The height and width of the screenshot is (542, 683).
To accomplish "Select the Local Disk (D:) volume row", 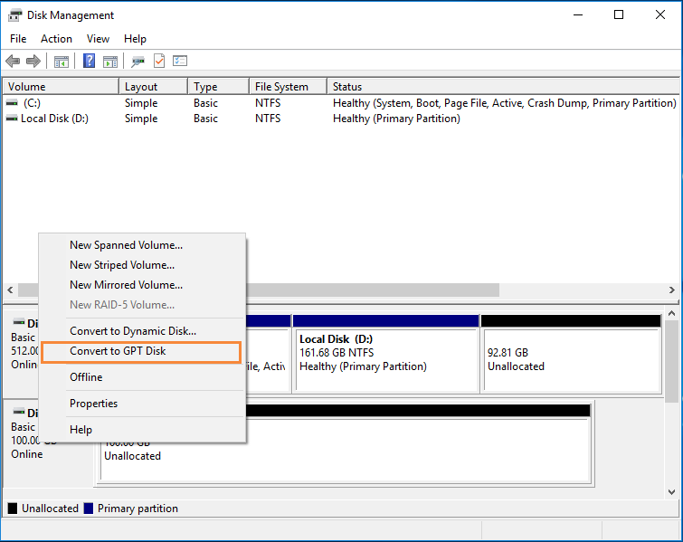I will (x=341, y=118).
